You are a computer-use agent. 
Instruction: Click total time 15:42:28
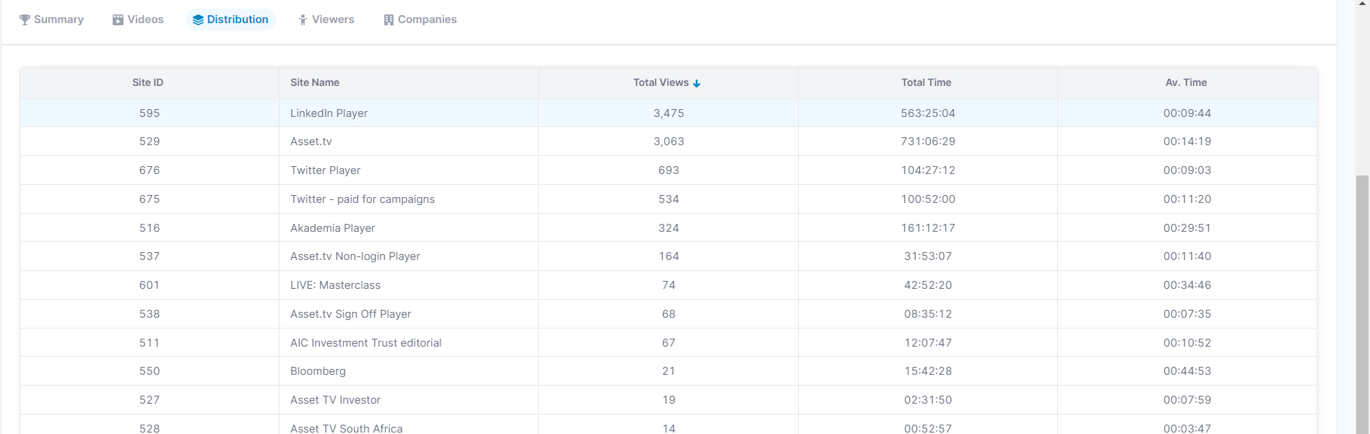[928, 371]
